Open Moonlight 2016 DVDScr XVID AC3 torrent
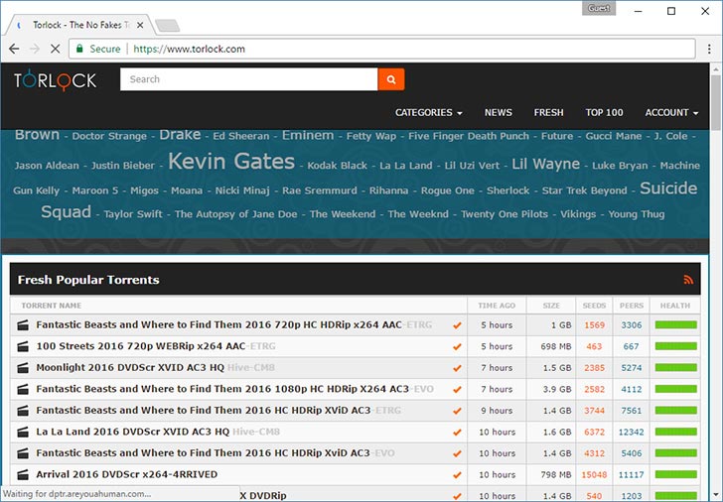 tap(155, 367)
